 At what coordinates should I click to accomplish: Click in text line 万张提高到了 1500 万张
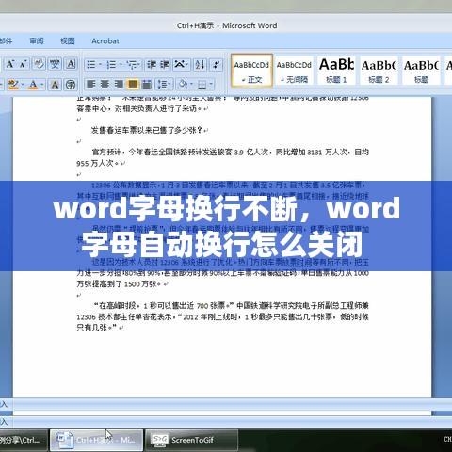[122, 284]
